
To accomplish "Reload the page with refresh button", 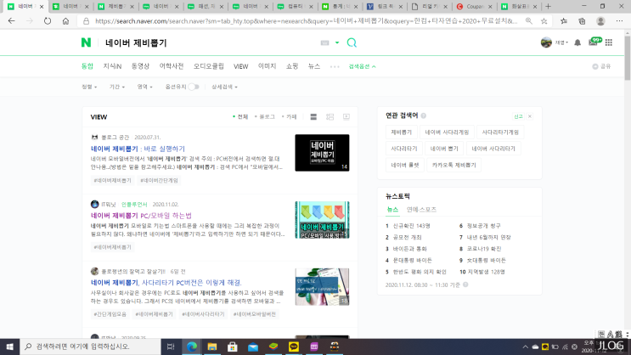I will [48, 21].
